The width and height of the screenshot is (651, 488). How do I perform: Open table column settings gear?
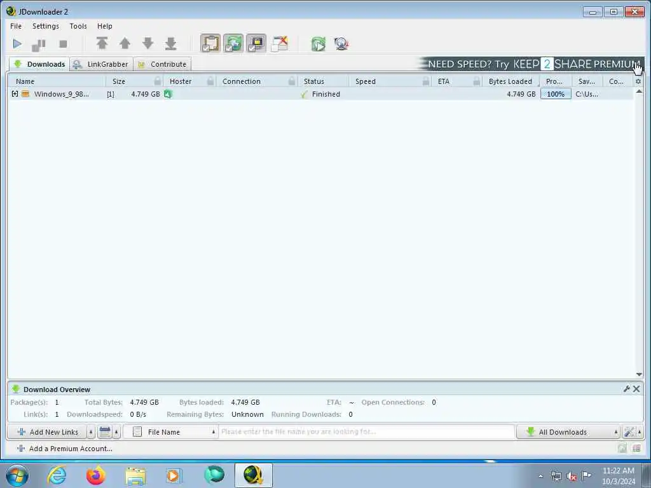coord(638,81)
